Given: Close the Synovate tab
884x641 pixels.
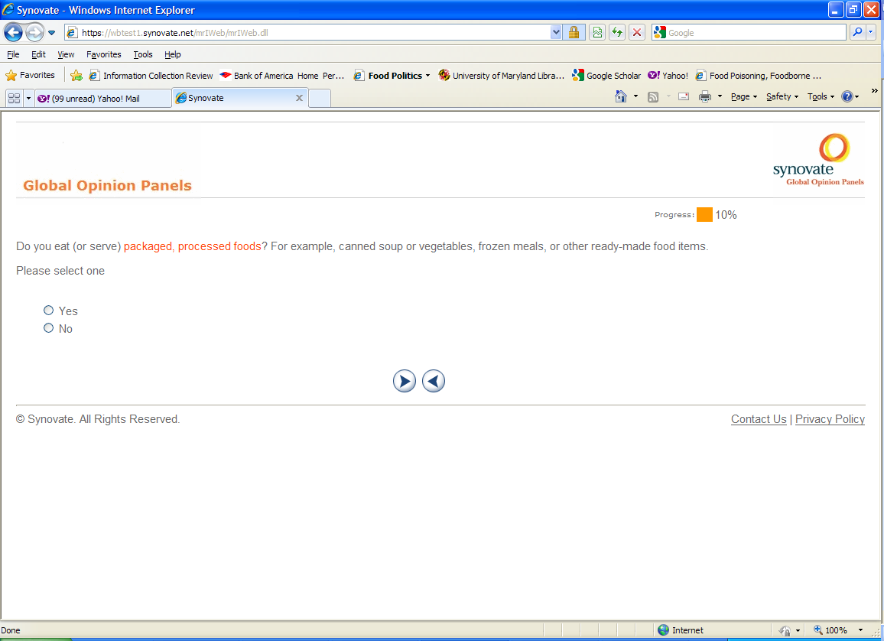Looking at the screenshot, I should pos(299,98).
